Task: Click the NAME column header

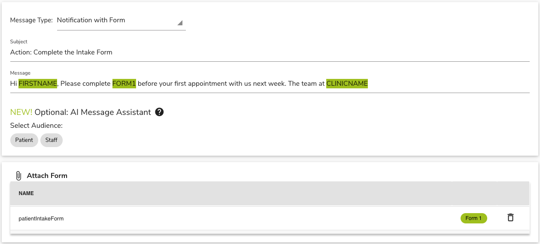Action: coord(26,193)
